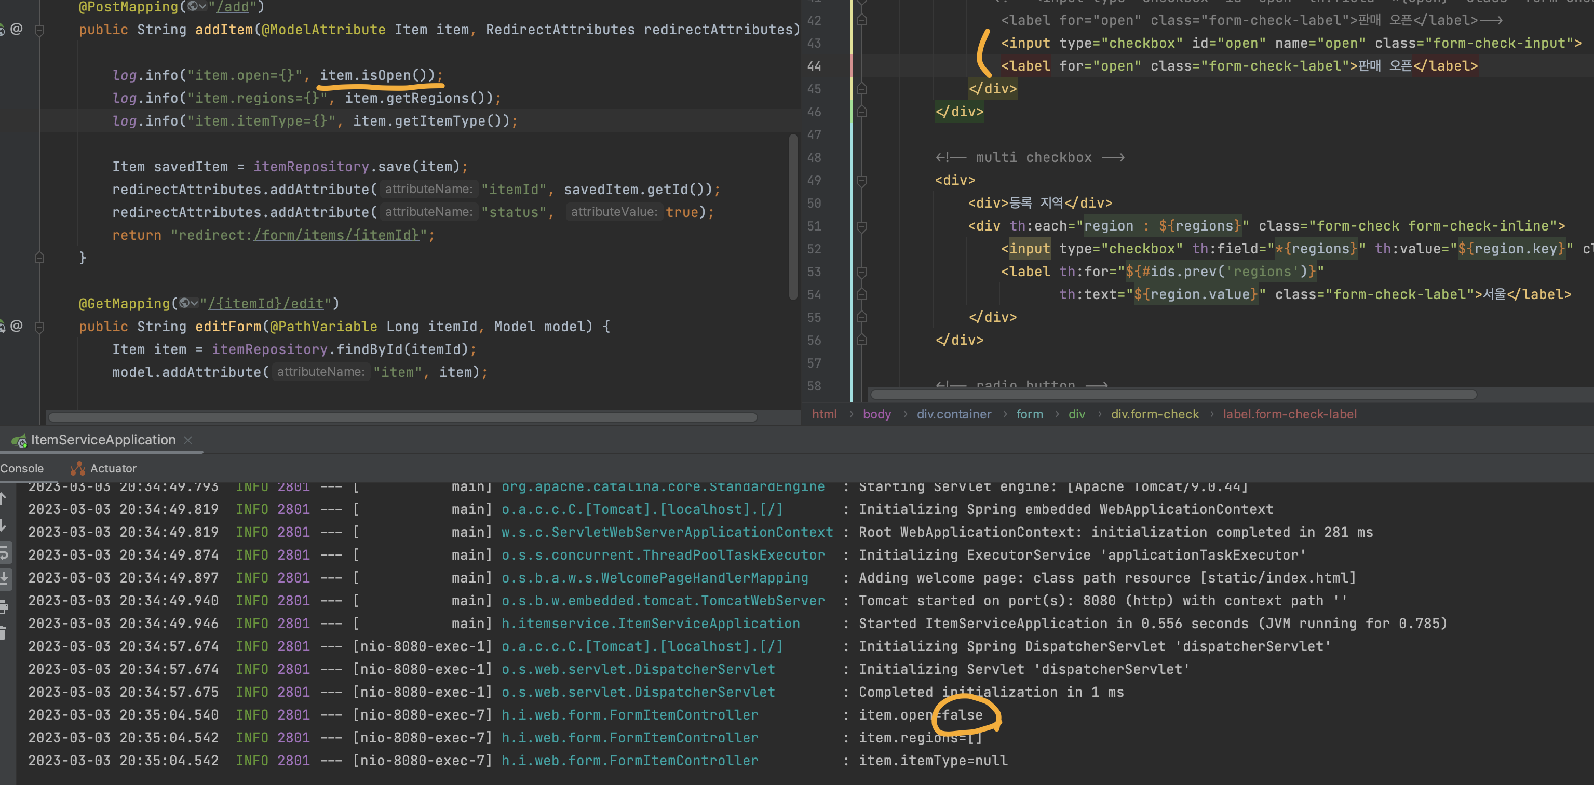
Task: Click the @ModelAttribute annotation in addItem signature
Action: point(323,29)
